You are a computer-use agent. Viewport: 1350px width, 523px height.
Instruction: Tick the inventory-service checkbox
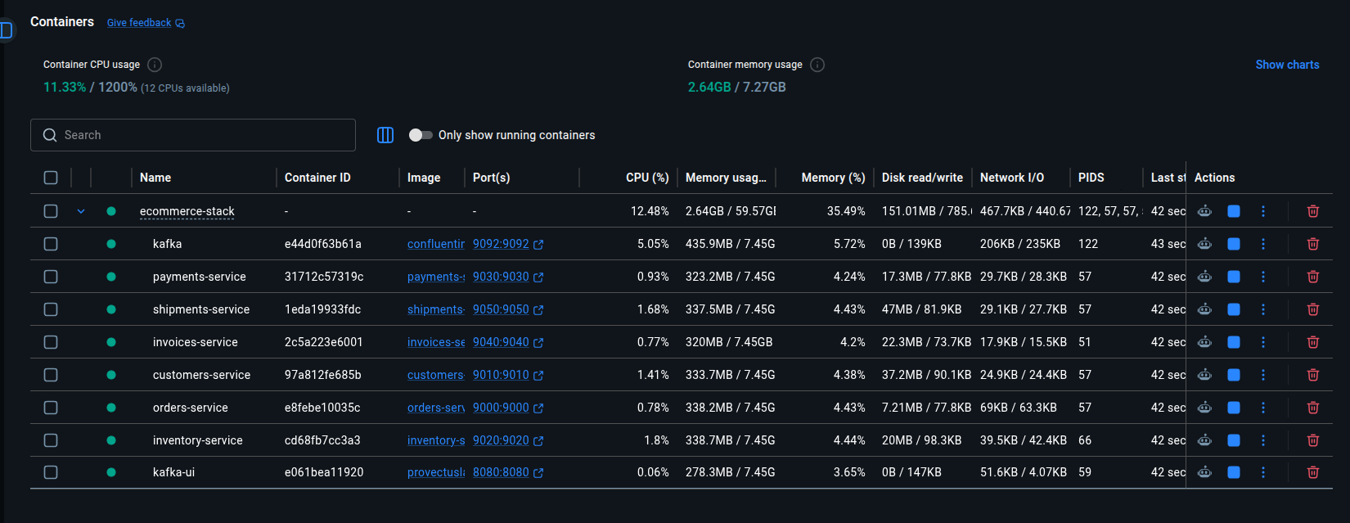click(x=51, y=440)
